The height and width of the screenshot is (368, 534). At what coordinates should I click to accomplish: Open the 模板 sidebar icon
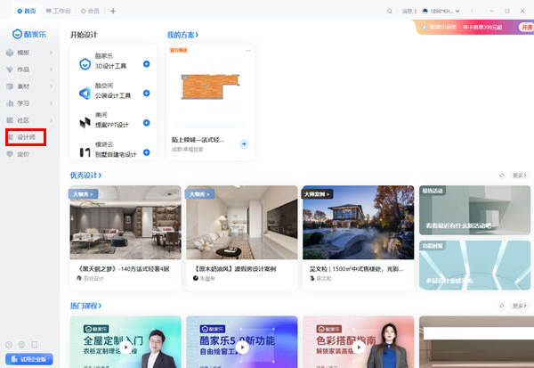click(x=10, y=53)
